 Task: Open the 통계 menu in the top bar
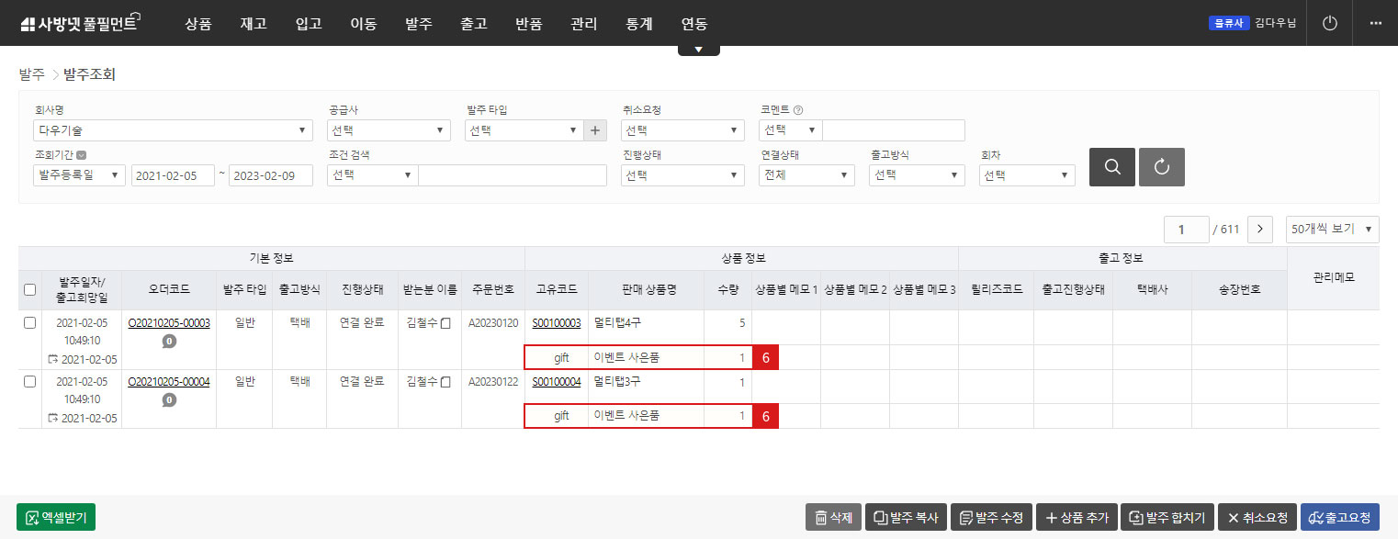(638, 24)
